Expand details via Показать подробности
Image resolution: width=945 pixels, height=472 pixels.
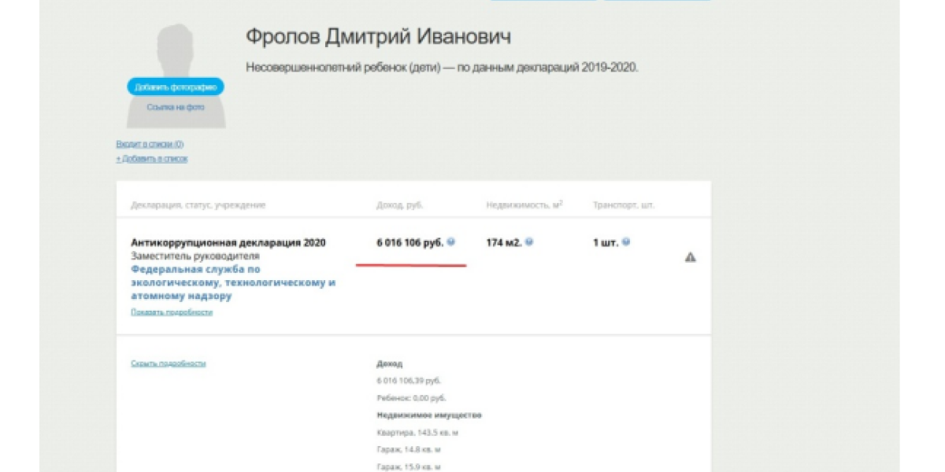[x=172, y=313]
